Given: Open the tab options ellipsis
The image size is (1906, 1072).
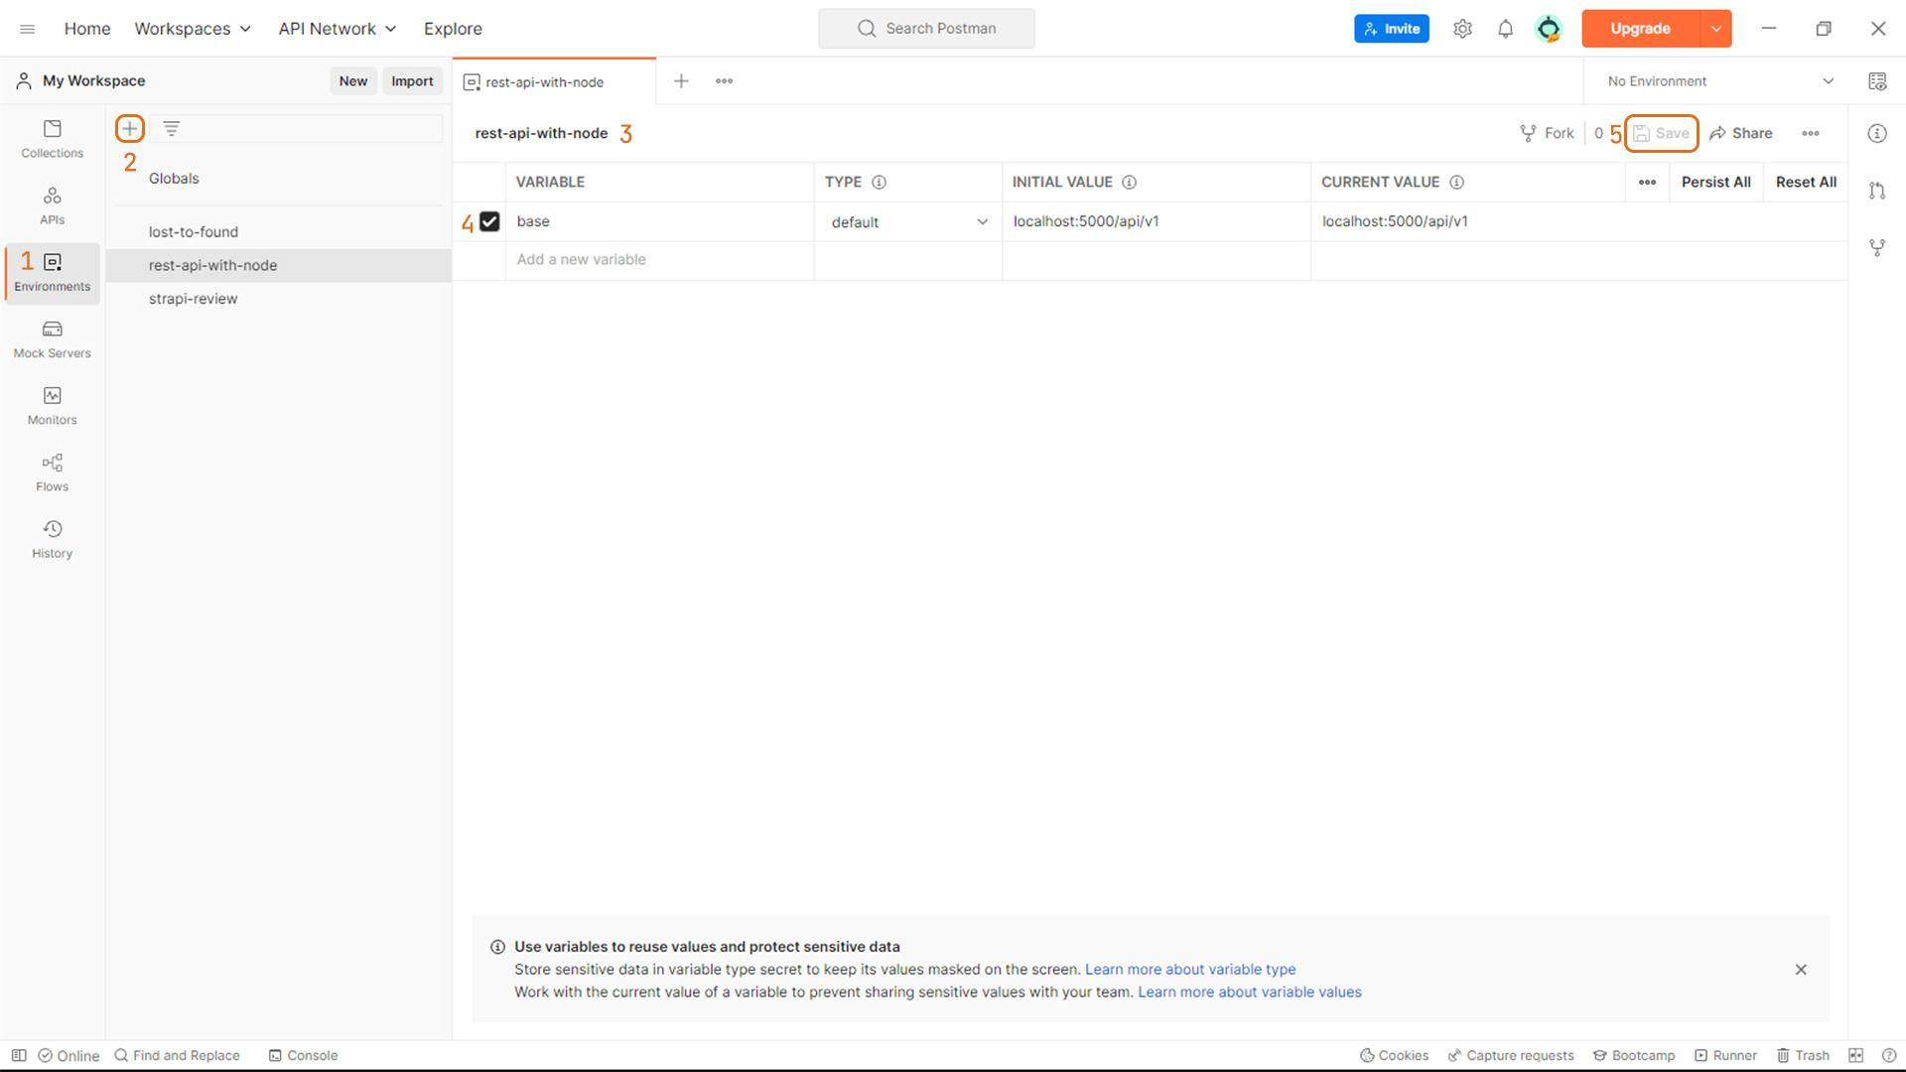Looking at the screenshot, I should 724,81.
